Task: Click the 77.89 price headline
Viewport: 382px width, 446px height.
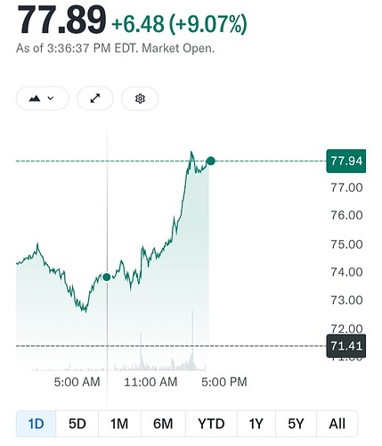Action: tap(61, 21)
